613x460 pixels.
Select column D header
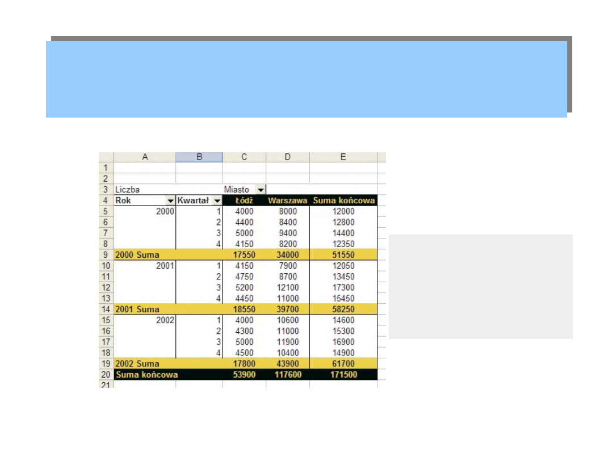click(288, 157)
